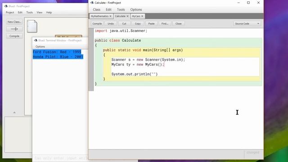Image resolution: width=288 pixels, height=162 pixels.
Task: Click New Class... in BlueJ main window
Action: [14, 22]
